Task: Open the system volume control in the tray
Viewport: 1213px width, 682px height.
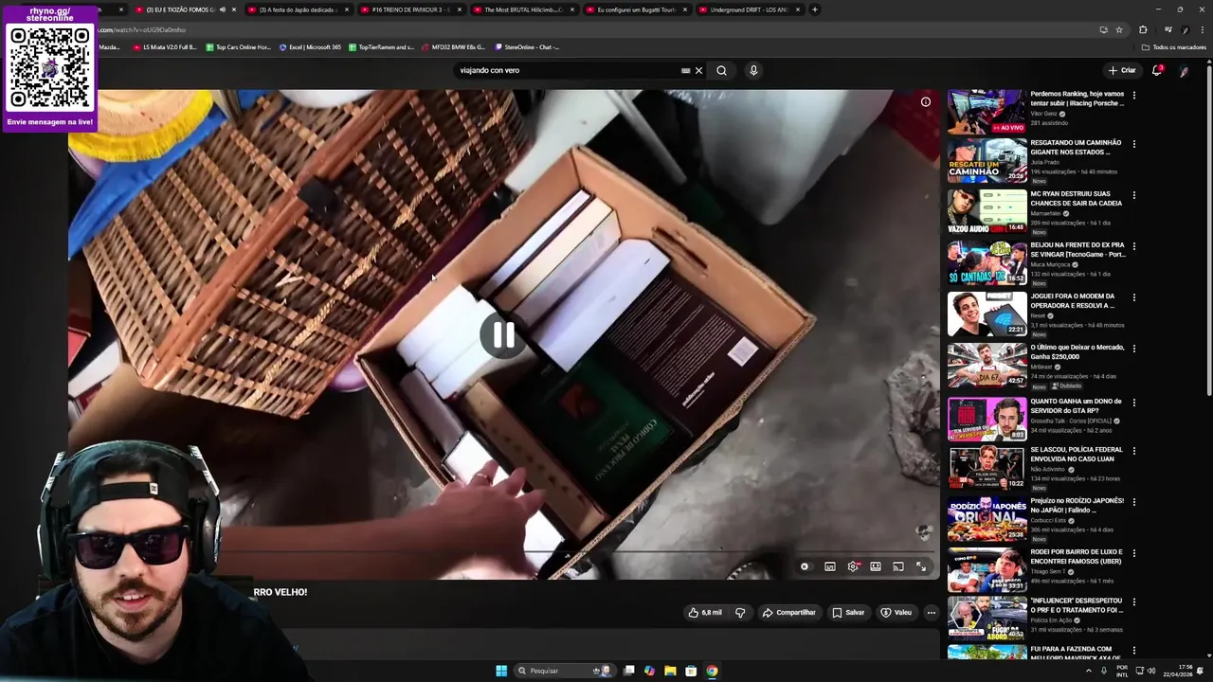Action: click(1150, 671)
